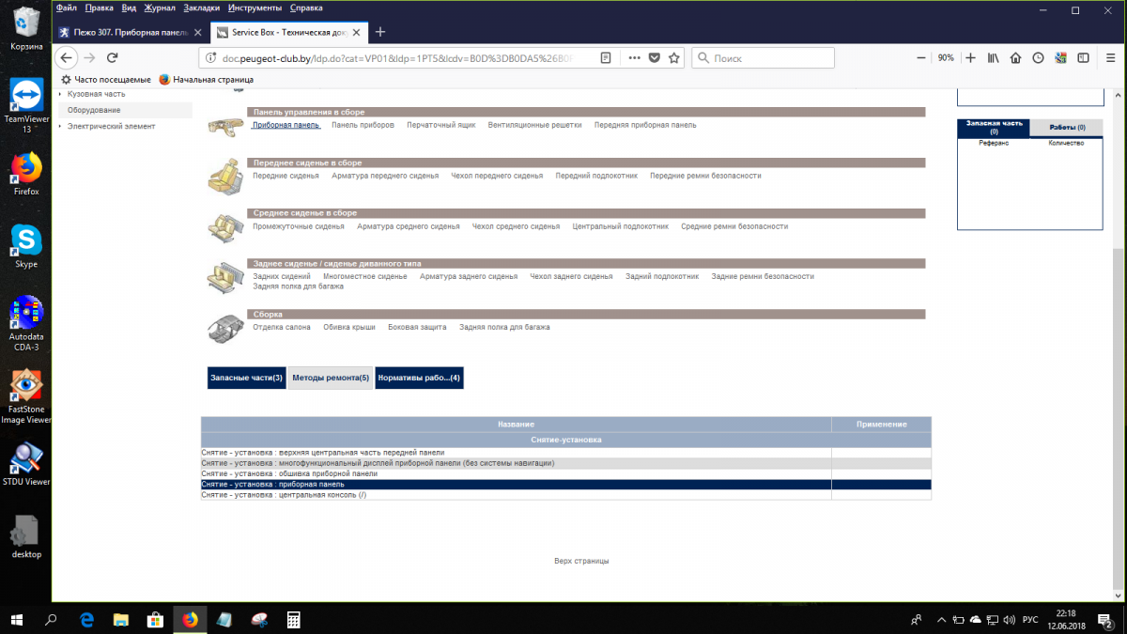The width and height of the screenshot is (1127, 634).
Task: Switch to the Работы (0) tab
Action: pyautogui.click(x=1067, y=128)
